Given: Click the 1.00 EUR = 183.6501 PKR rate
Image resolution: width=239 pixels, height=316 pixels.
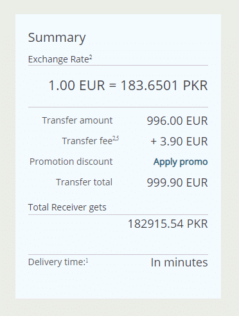Looking at the screenshot, I should click(x=128, y=86).
